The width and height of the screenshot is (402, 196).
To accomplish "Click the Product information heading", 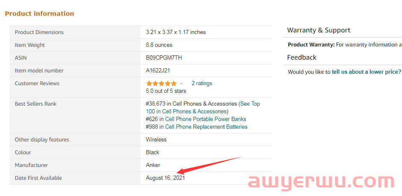I will (39, 14).
